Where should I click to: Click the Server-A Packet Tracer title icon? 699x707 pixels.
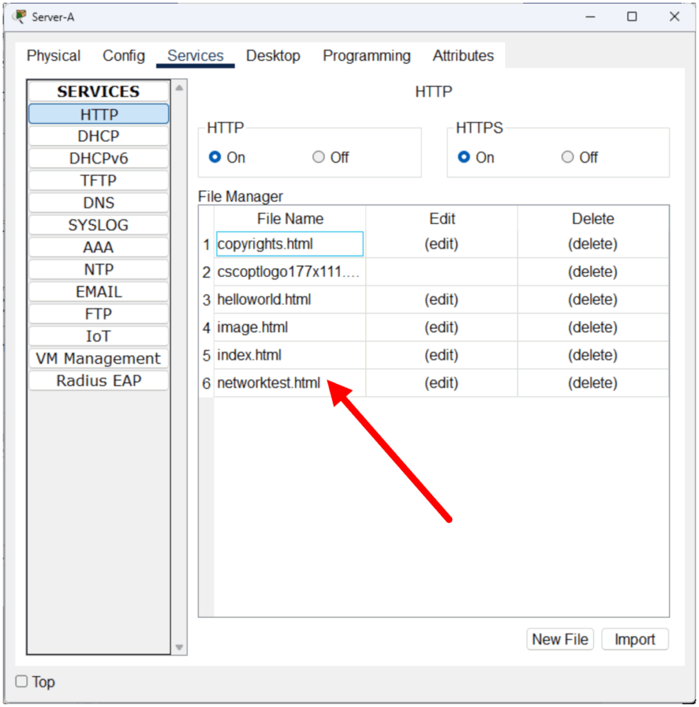coord(19,17)
